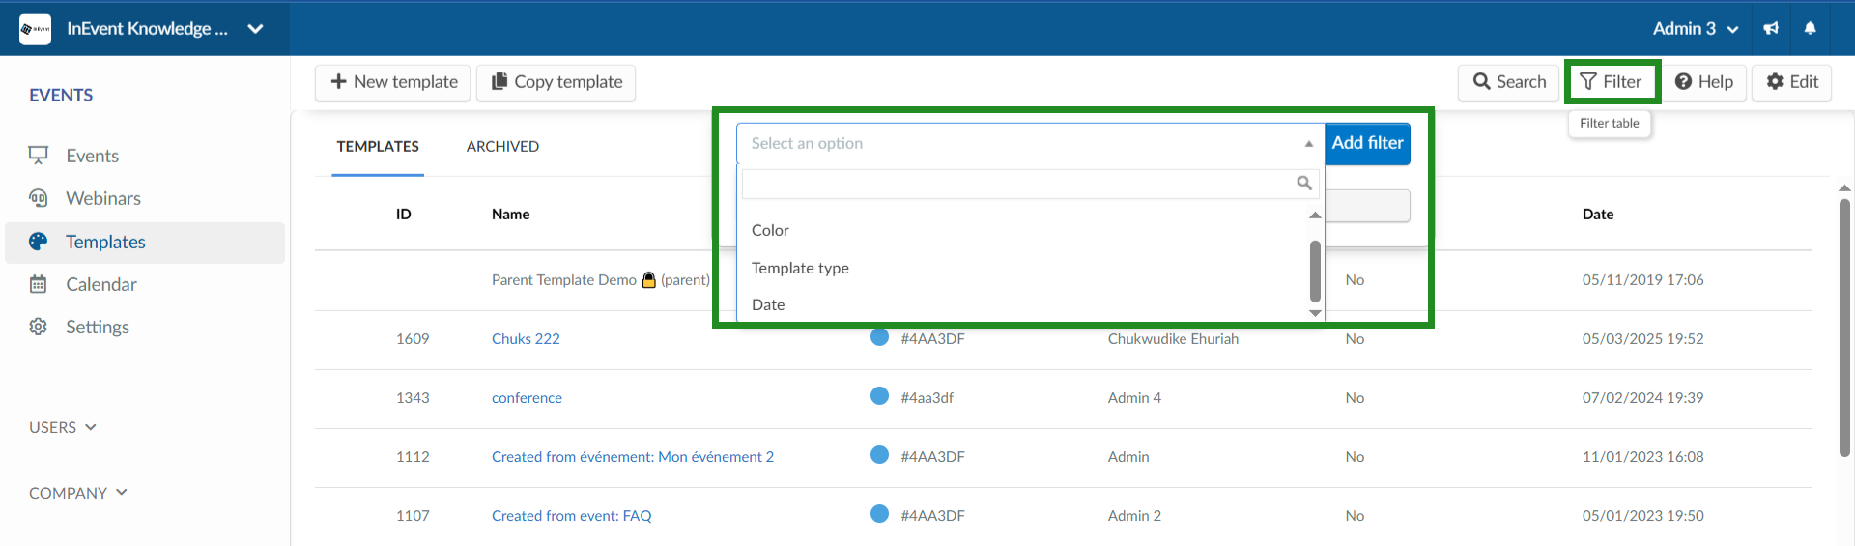
Task: Click the Add filter button
Action: click(x=1367, y=143)
